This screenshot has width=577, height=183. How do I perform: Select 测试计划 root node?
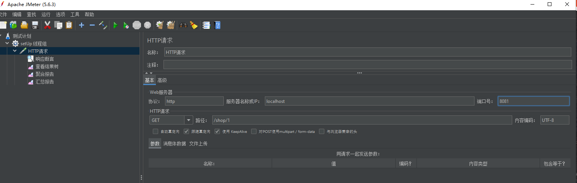point(22,36)
